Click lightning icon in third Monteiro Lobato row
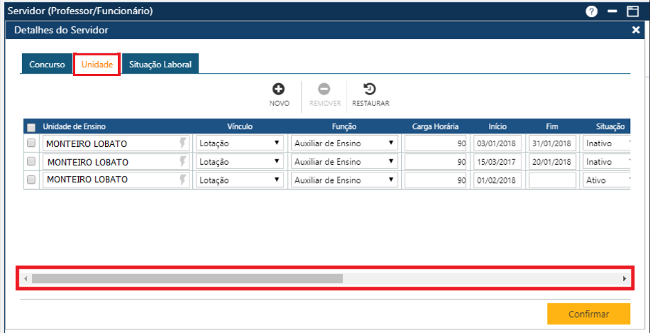 [183, 180]
